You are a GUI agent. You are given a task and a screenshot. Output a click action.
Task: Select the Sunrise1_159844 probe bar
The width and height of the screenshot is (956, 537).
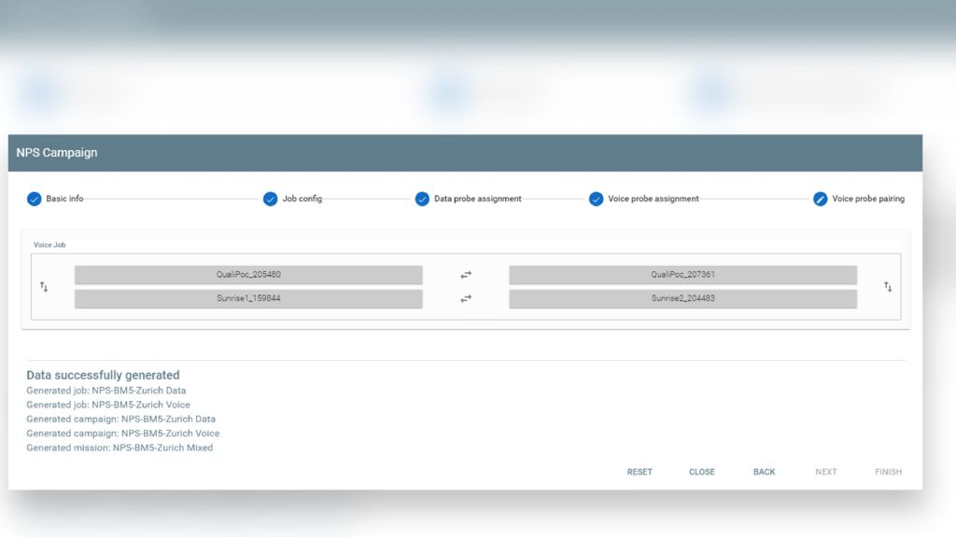247,298
